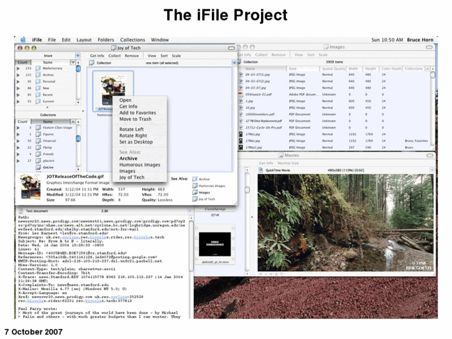Expand the Recent folder triangle

tap(18, 95)
